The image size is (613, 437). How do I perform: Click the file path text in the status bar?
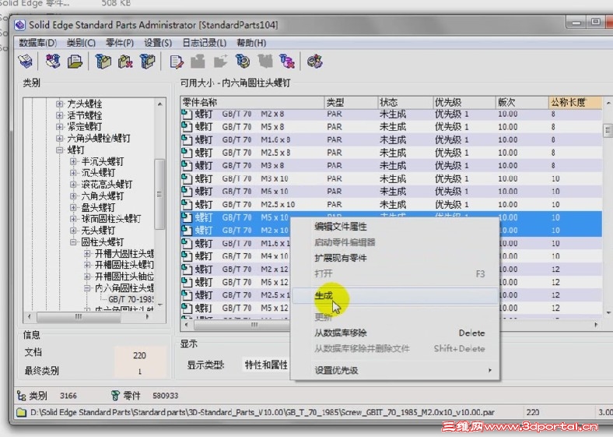pyautogui.click(x=262, y=412)
